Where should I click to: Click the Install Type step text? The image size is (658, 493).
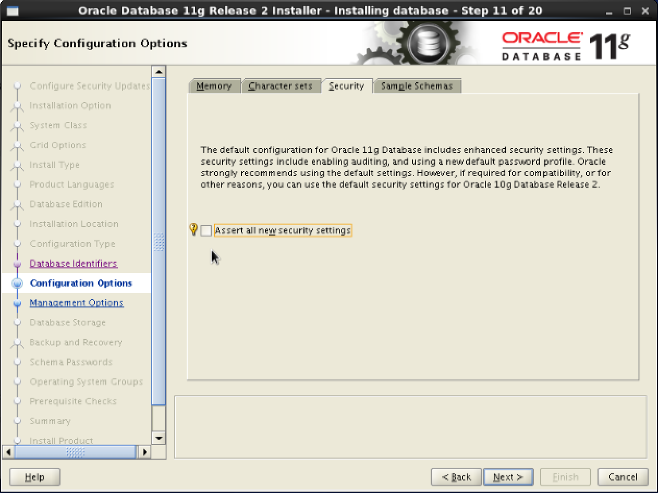[55, 165]
